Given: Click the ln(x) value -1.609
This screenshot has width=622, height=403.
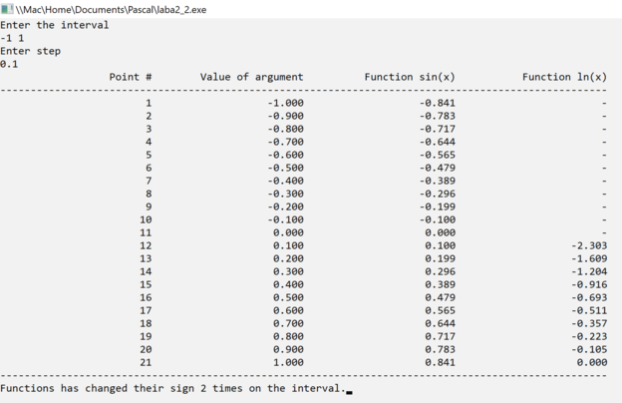Looking at the screenshot, I should click(588, 258).
